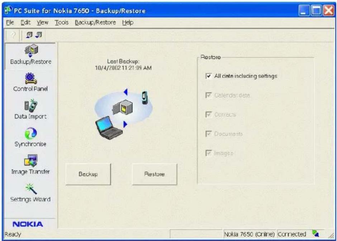The height and width of the screenshot is (241, 337).
Task: Minimize the PC Suite window
Action: click(x=304, y=10)
